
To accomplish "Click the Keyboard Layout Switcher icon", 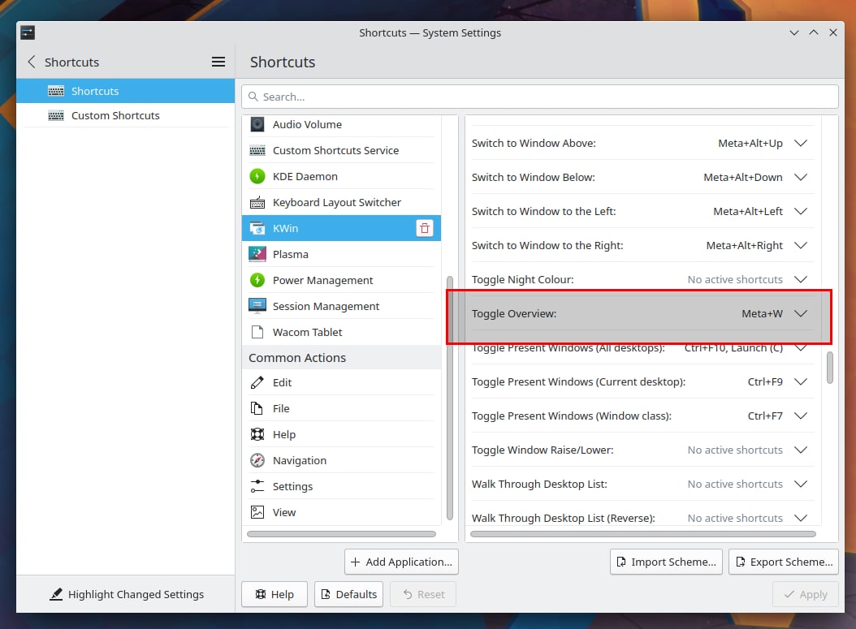I will click(257, 202).
